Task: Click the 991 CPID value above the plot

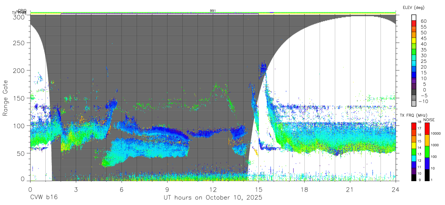Action: pyautogui.click(x=213, y=11)
